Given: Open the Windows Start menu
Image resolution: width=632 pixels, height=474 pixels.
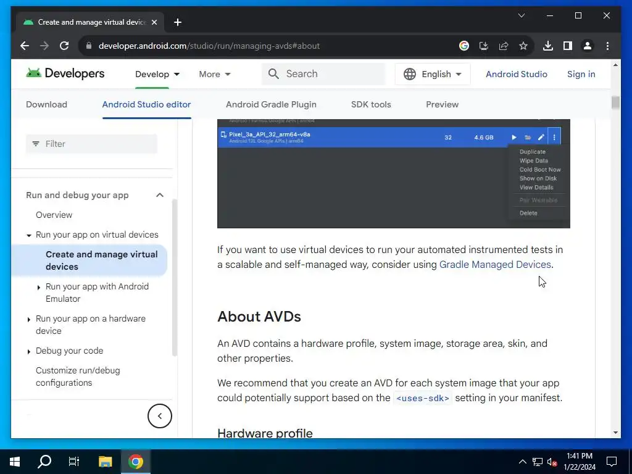Looking at the screenshot, I should coord(15,462).
